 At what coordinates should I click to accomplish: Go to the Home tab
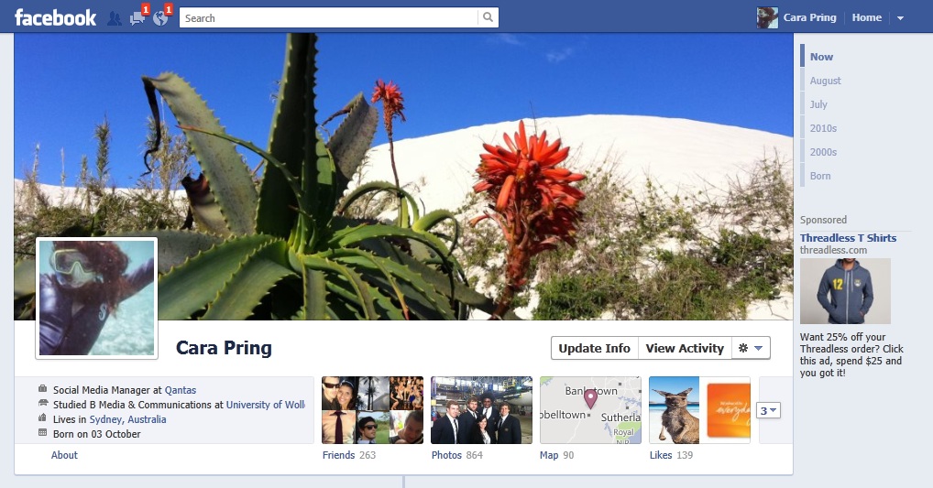pyautogui.click(x=866, y=17)
